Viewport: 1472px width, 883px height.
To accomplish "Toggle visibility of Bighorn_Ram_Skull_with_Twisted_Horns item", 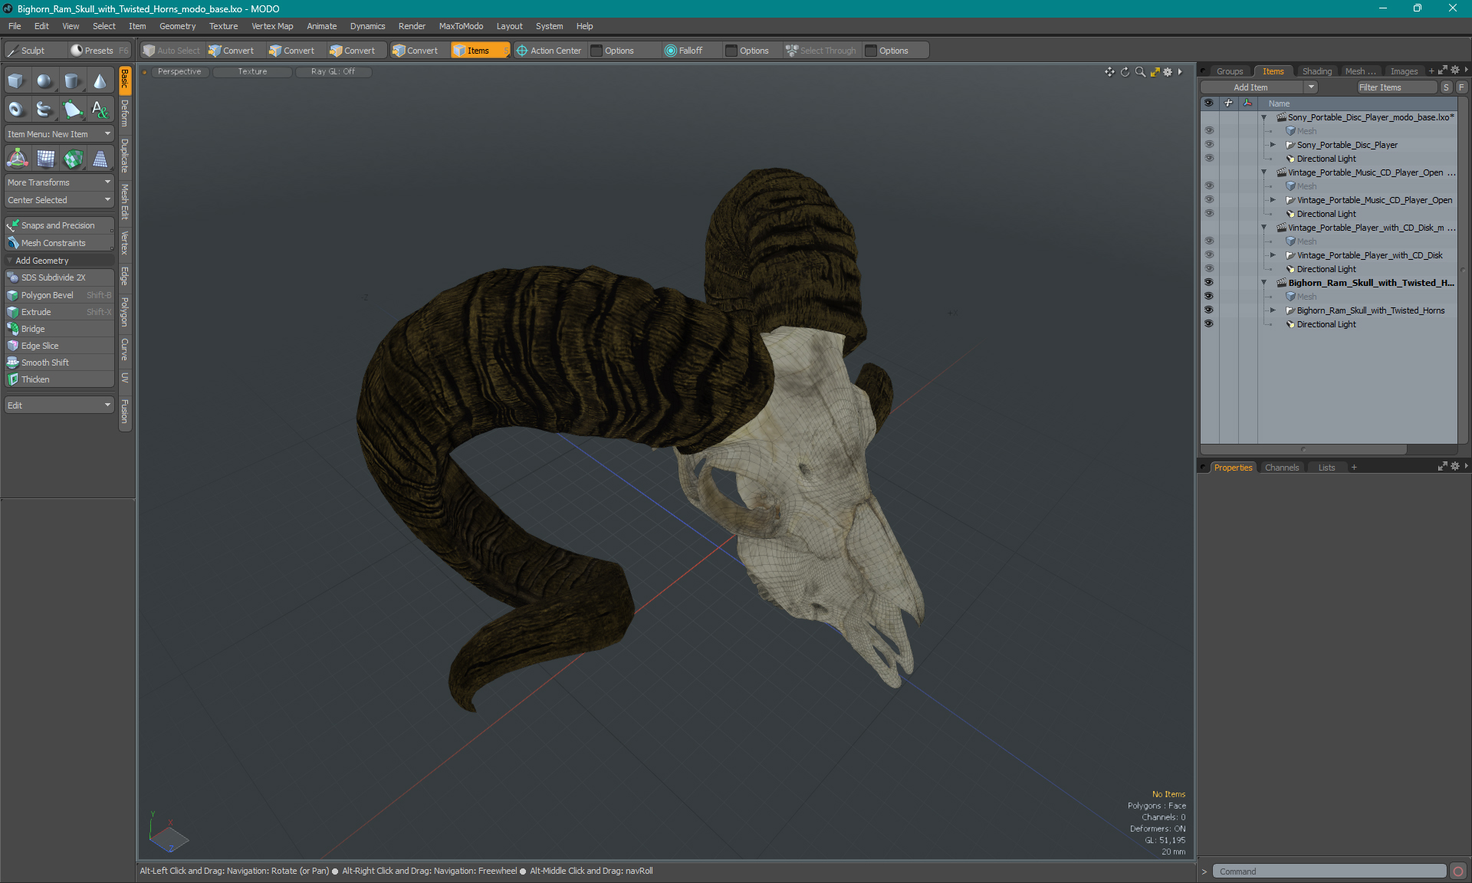I will (1209, 310).
